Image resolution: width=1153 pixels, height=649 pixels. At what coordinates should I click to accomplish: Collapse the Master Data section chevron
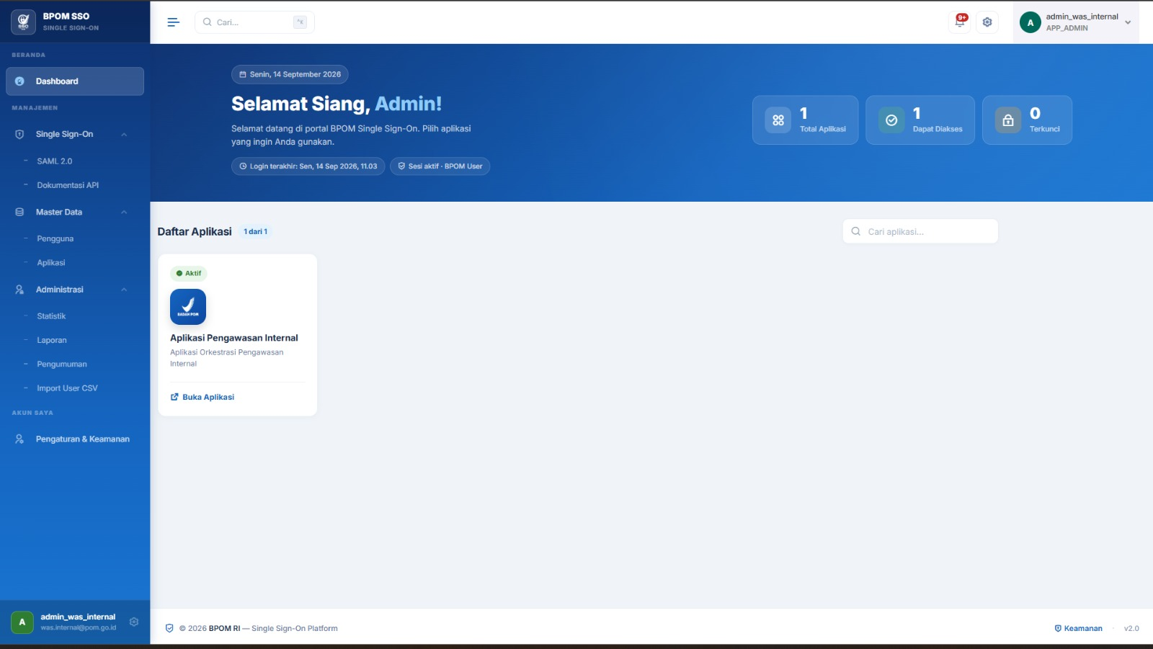(x=124, y=212)
